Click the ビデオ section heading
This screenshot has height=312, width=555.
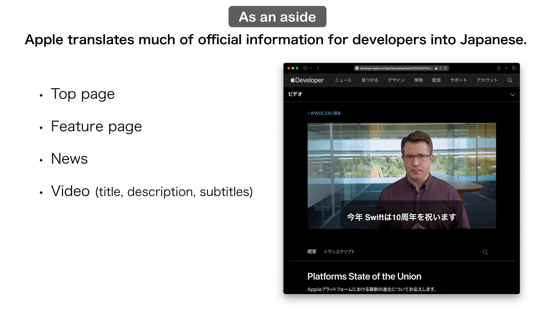295,94
